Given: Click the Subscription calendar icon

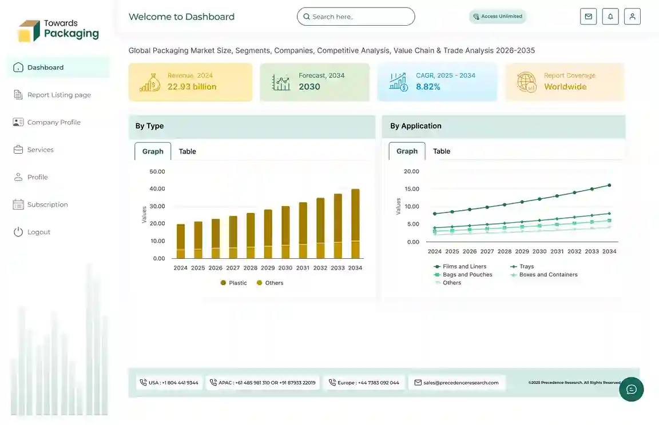Looking at the screenshot, I should pyautogui.click(x=18, y=205).
